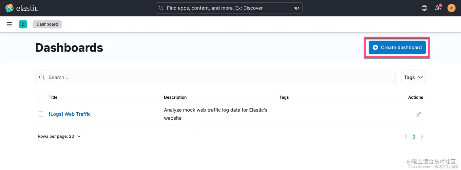Focus the global Find apps search bar
Image resolution: width=461 pixels, height=170 pixels.
[229, 8]
